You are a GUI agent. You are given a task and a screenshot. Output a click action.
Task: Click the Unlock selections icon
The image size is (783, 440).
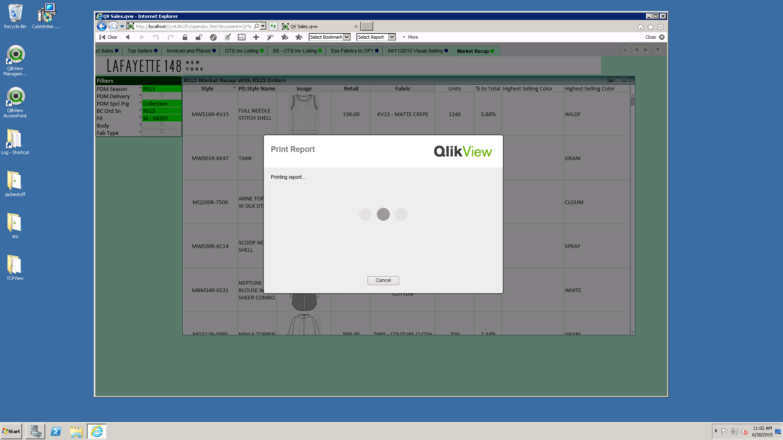pyautogui.click(x=199, y=37)
